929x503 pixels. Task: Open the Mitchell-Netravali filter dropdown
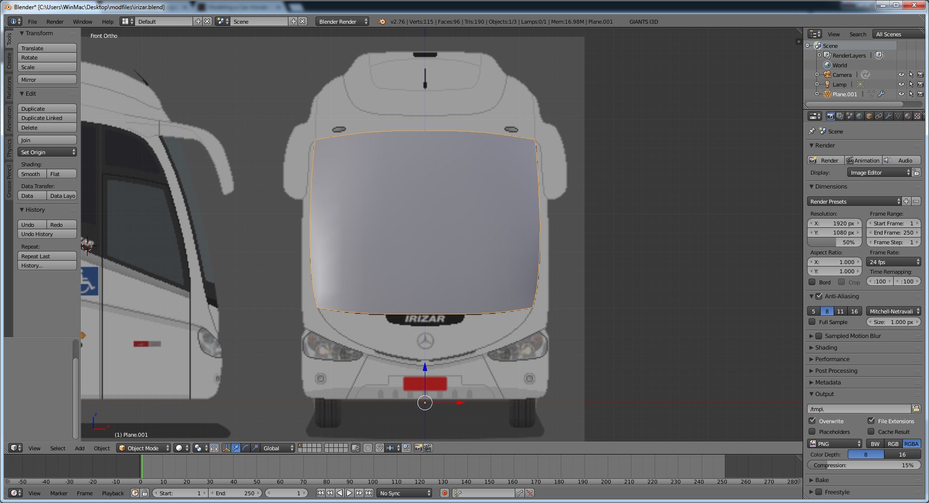(x=893, y=311)
